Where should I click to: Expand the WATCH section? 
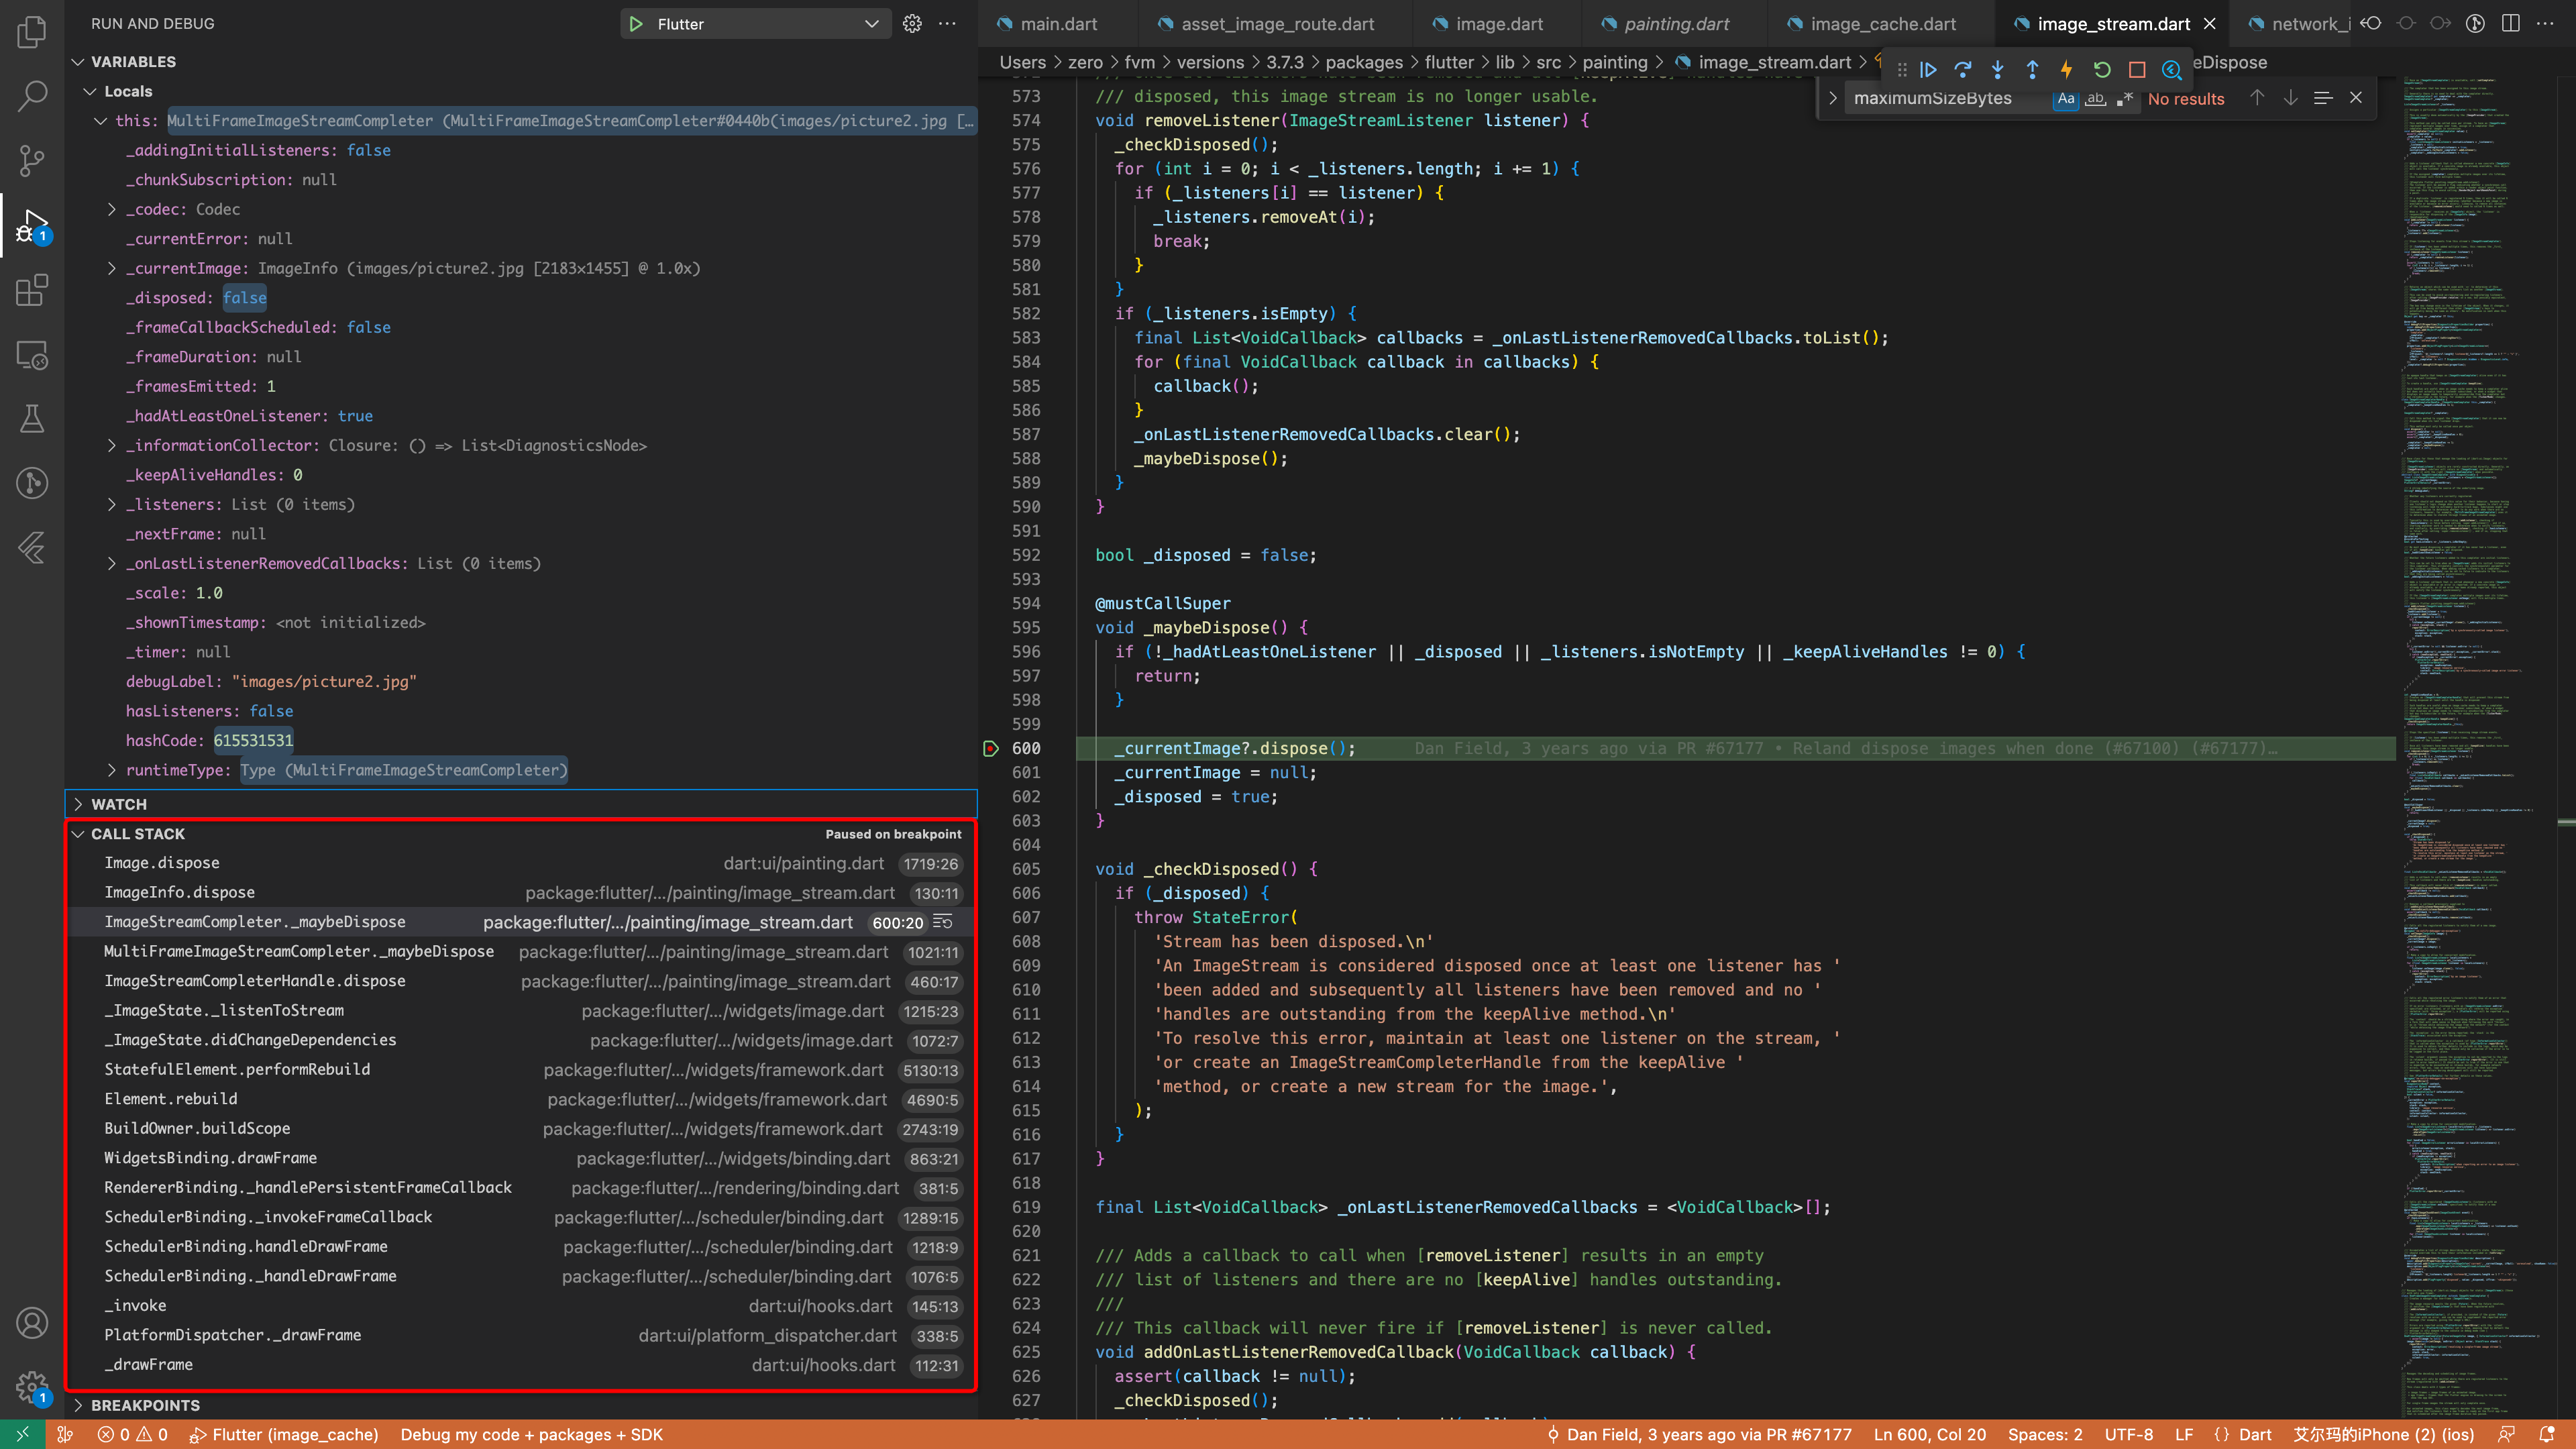click(118, 804)
